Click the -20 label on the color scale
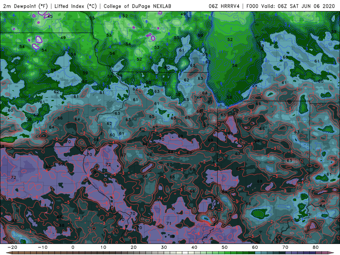This screenshot has width=340, height=255. 12,247
